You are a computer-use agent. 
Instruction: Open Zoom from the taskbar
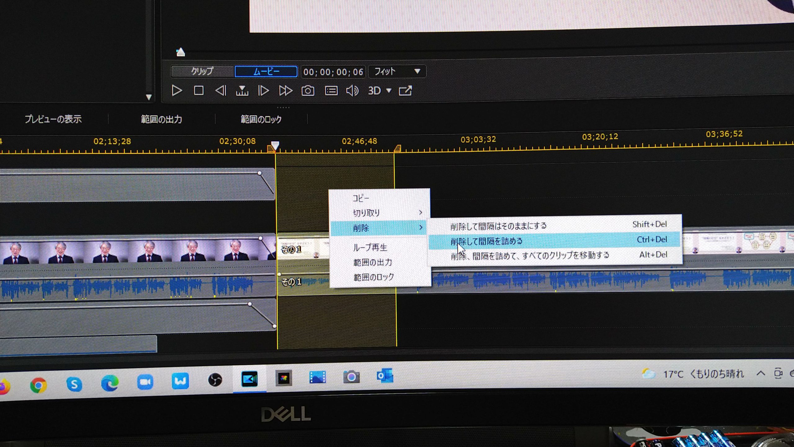point(145,382)
